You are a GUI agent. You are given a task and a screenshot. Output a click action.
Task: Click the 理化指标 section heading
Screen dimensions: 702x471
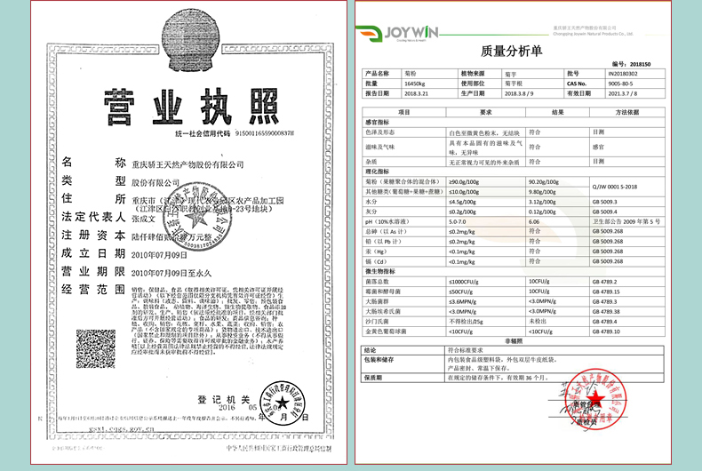click(378, 172)
